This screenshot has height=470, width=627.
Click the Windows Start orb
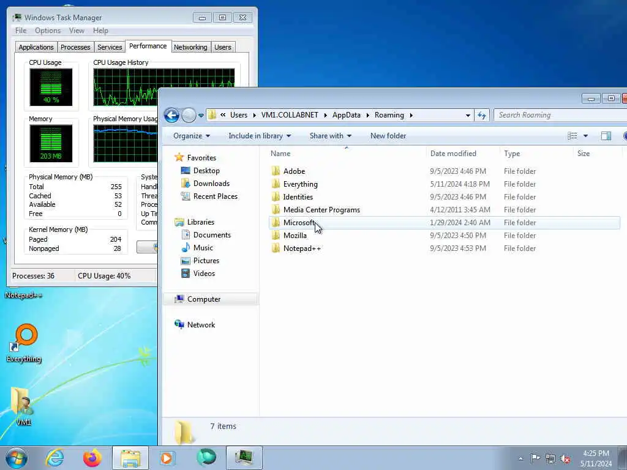[17, 458]
